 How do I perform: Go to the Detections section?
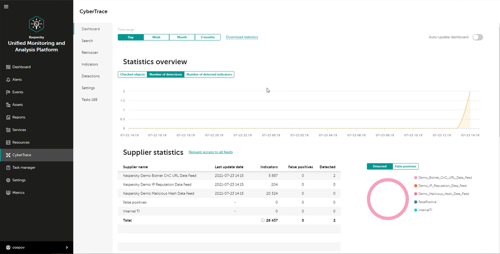click(x=91, y=76)
